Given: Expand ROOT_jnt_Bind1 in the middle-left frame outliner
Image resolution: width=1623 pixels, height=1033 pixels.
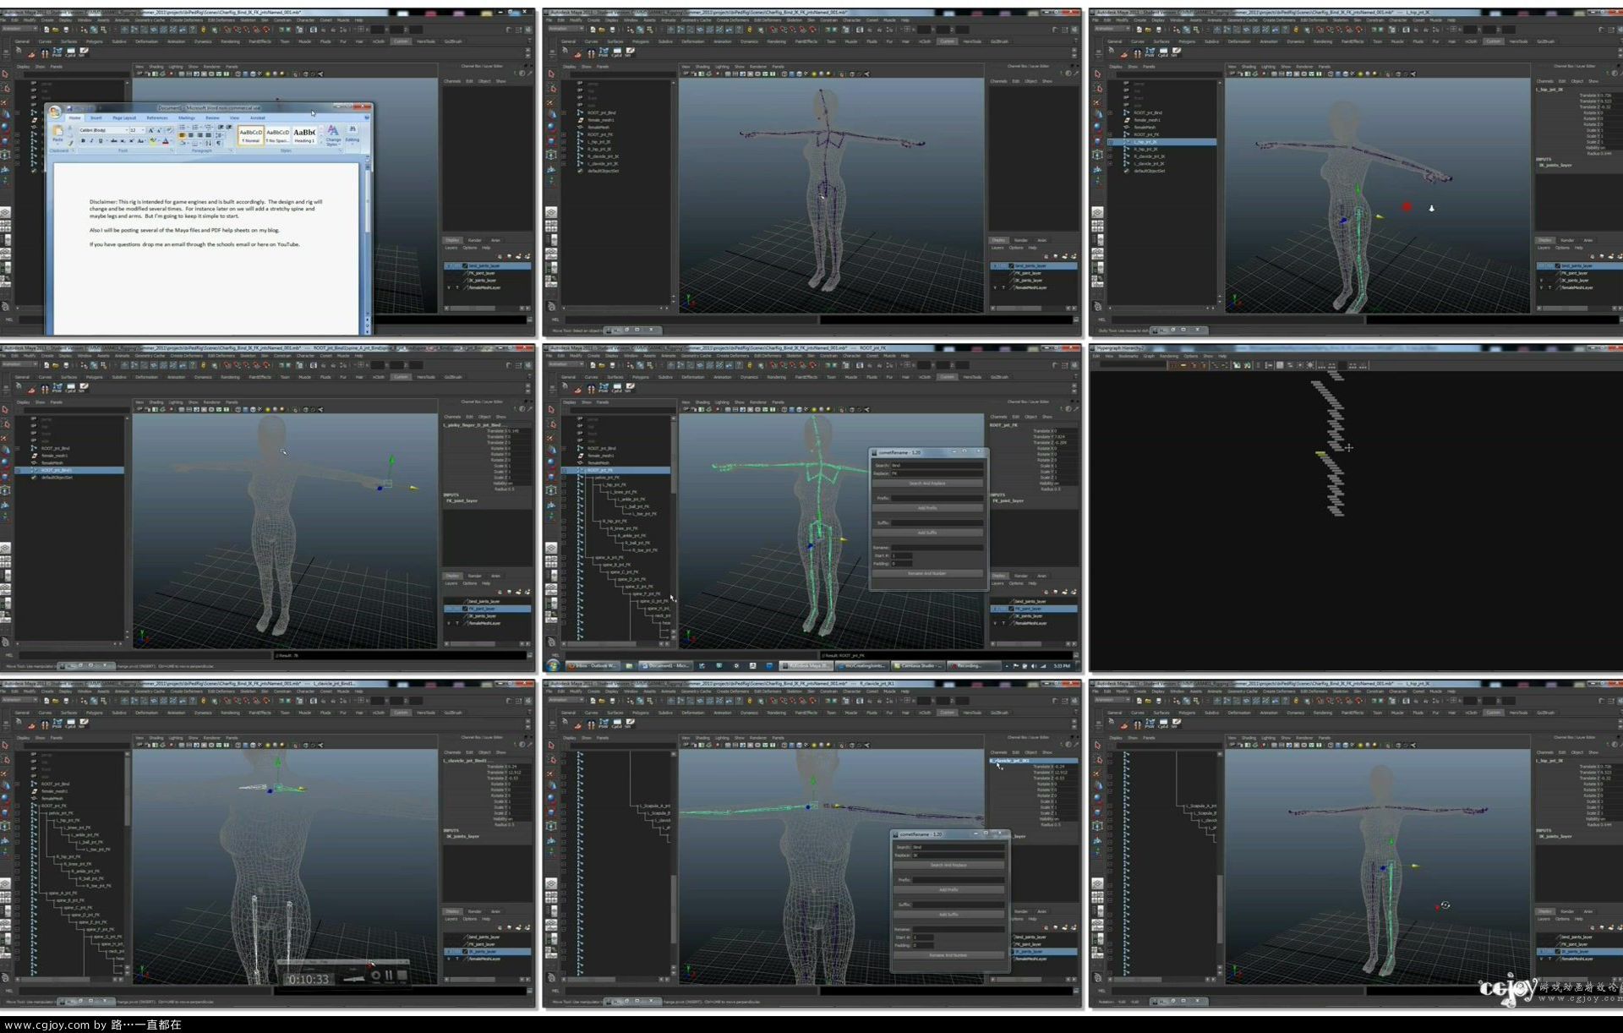Looking at the screenshot, I should 19,470.
